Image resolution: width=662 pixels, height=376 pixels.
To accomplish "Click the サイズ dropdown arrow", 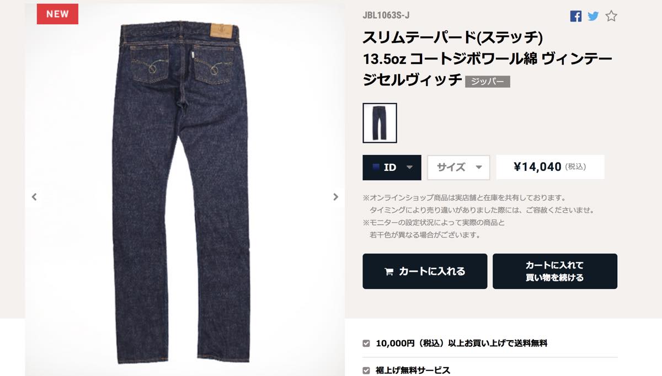I will [x=478, y=168].
